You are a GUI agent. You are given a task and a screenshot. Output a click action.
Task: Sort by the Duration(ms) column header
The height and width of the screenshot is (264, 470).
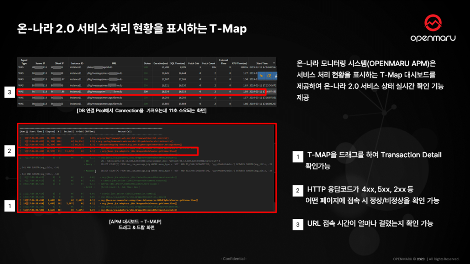pos(160,62)
